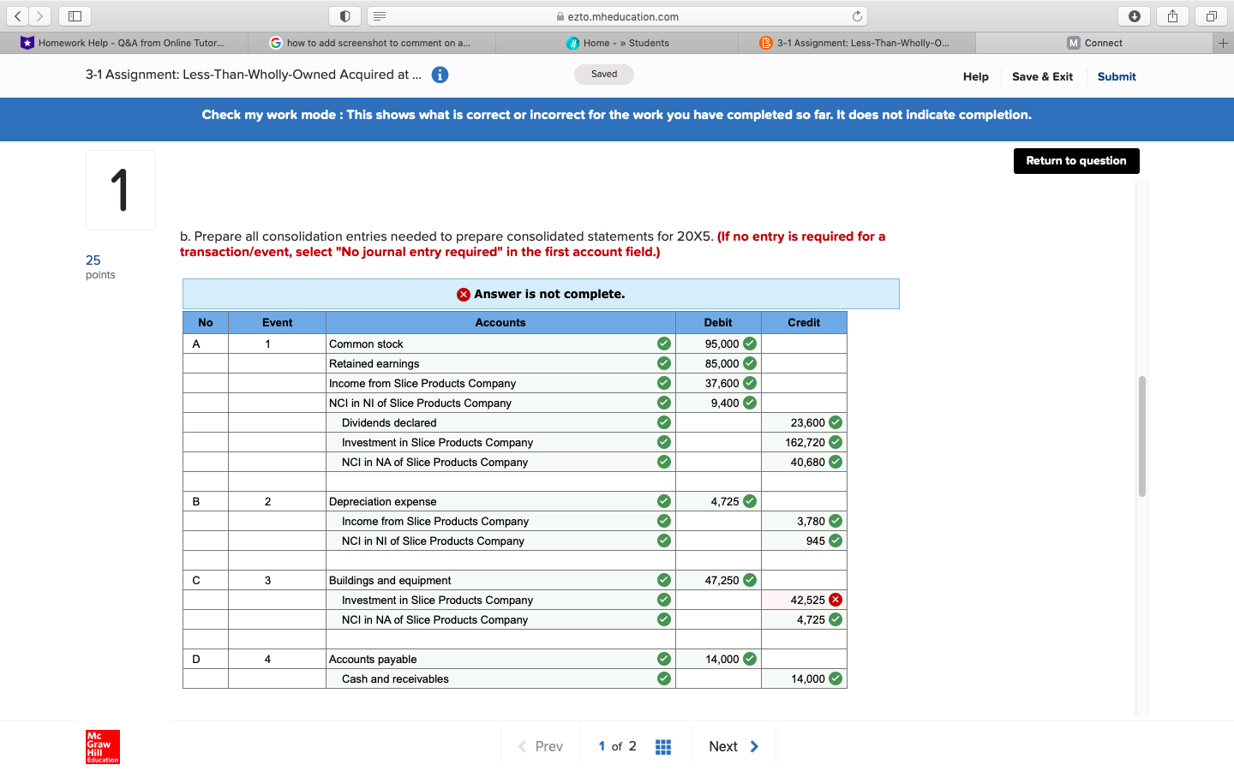
Task: Click the green check beside 945 credit
Action: 836,541
